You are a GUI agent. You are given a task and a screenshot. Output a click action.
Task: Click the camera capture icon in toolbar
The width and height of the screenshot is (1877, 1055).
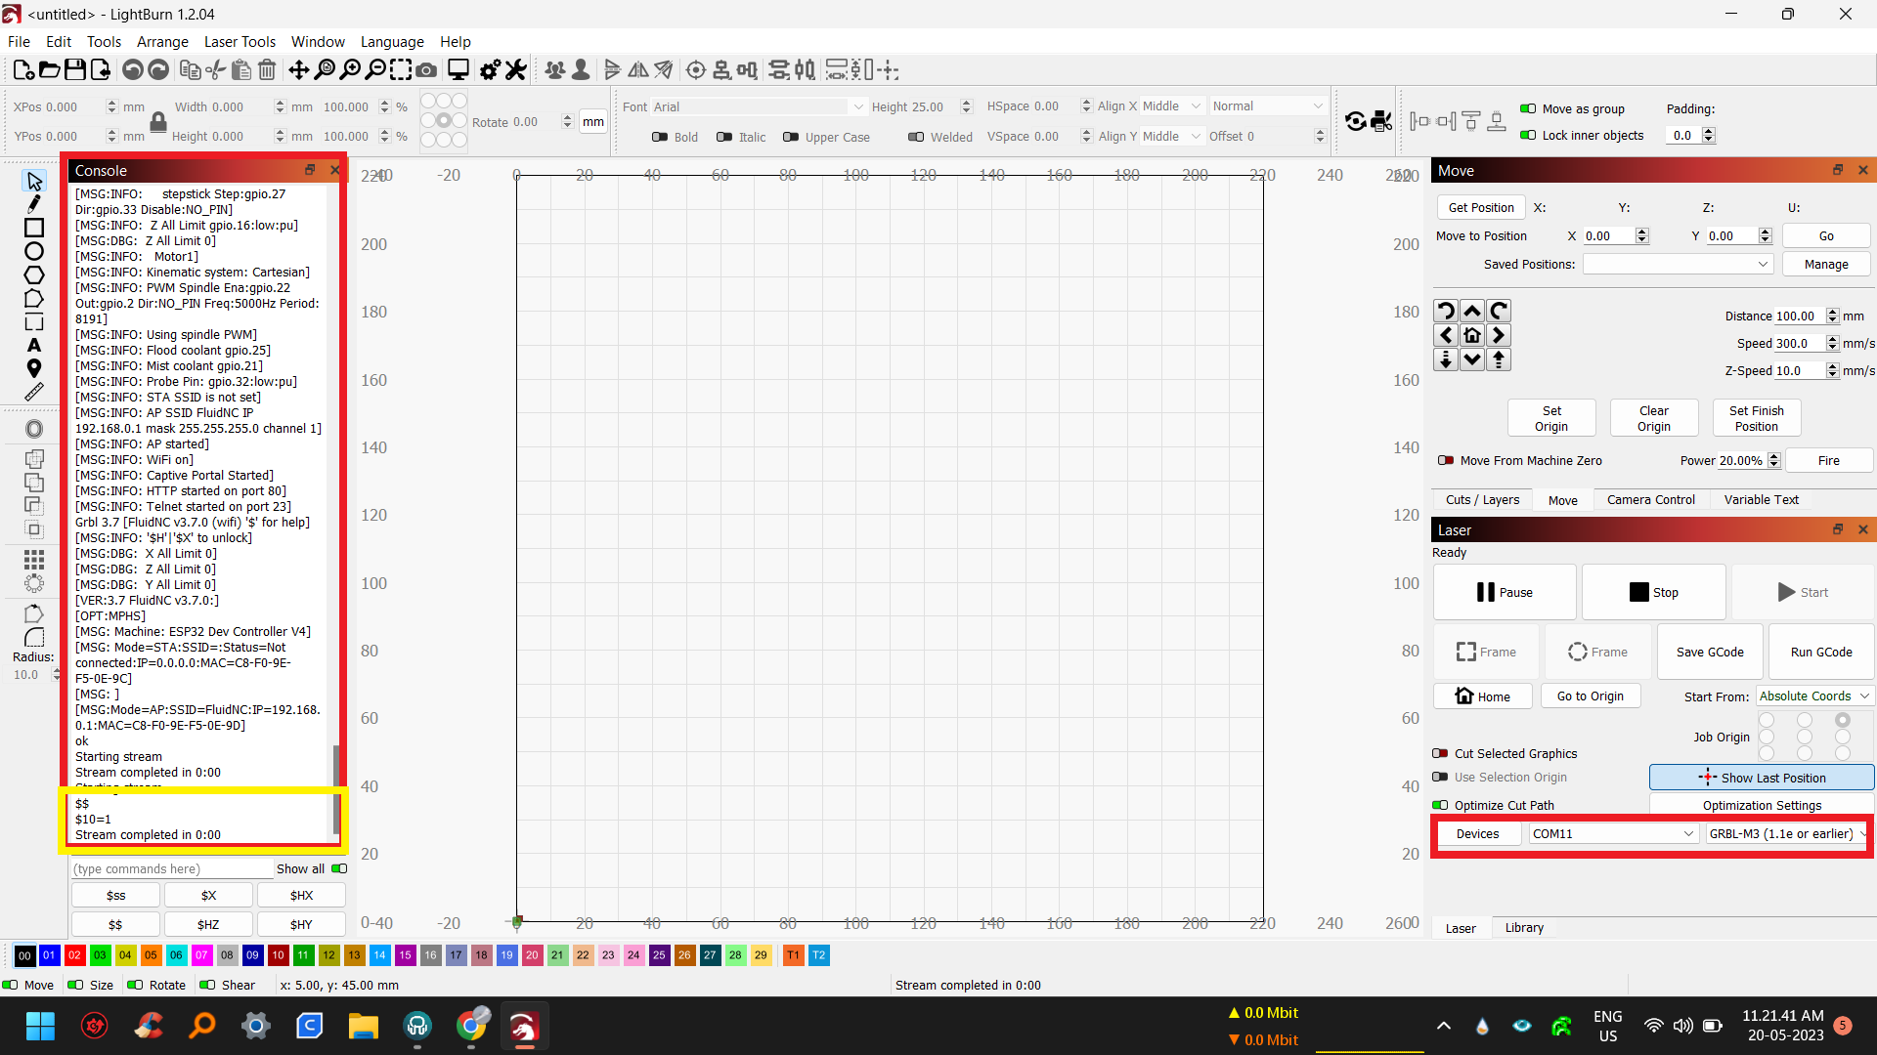(x=426, y=70)
